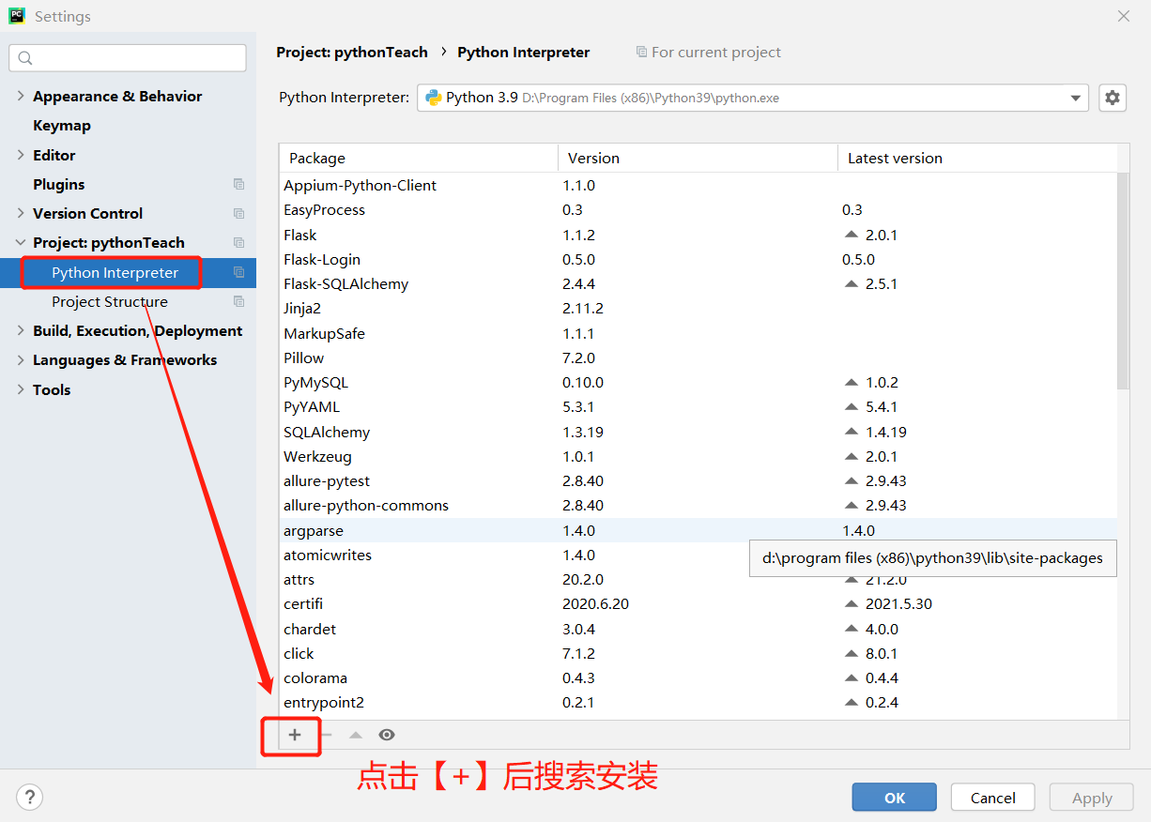Click upgrade arrow for PyMySQL 1.0.2
The image size is (1151, 822).
coord(852,382)
